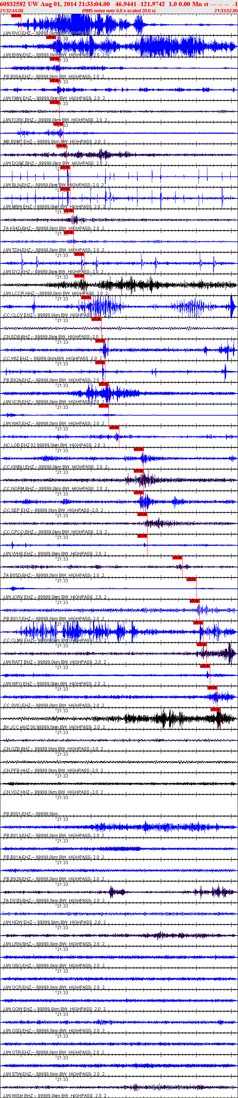Select the PB.B928.EHZ trace label

point(54,879)
